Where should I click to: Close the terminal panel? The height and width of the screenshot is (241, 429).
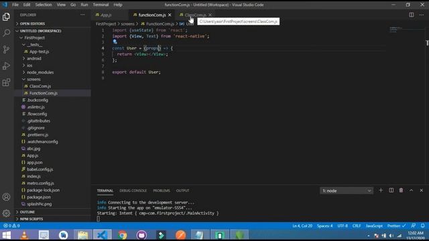point(422,190)
